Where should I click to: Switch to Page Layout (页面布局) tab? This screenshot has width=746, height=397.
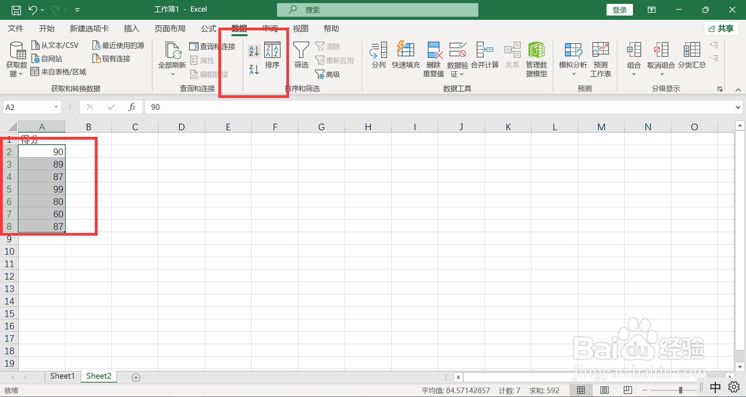(x=170, y=28)
